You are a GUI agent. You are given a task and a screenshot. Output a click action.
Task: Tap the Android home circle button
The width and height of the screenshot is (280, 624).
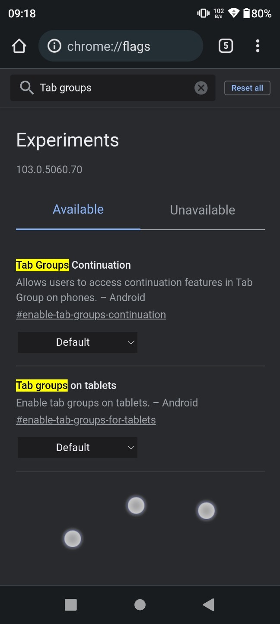140,604
